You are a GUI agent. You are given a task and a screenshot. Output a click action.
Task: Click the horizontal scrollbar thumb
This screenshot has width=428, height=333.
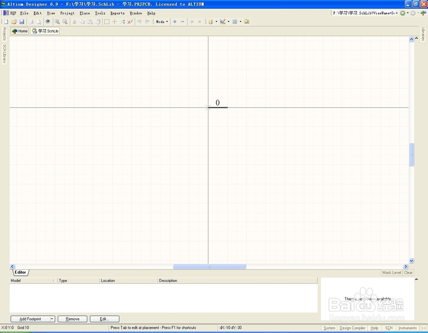point(209,266)
